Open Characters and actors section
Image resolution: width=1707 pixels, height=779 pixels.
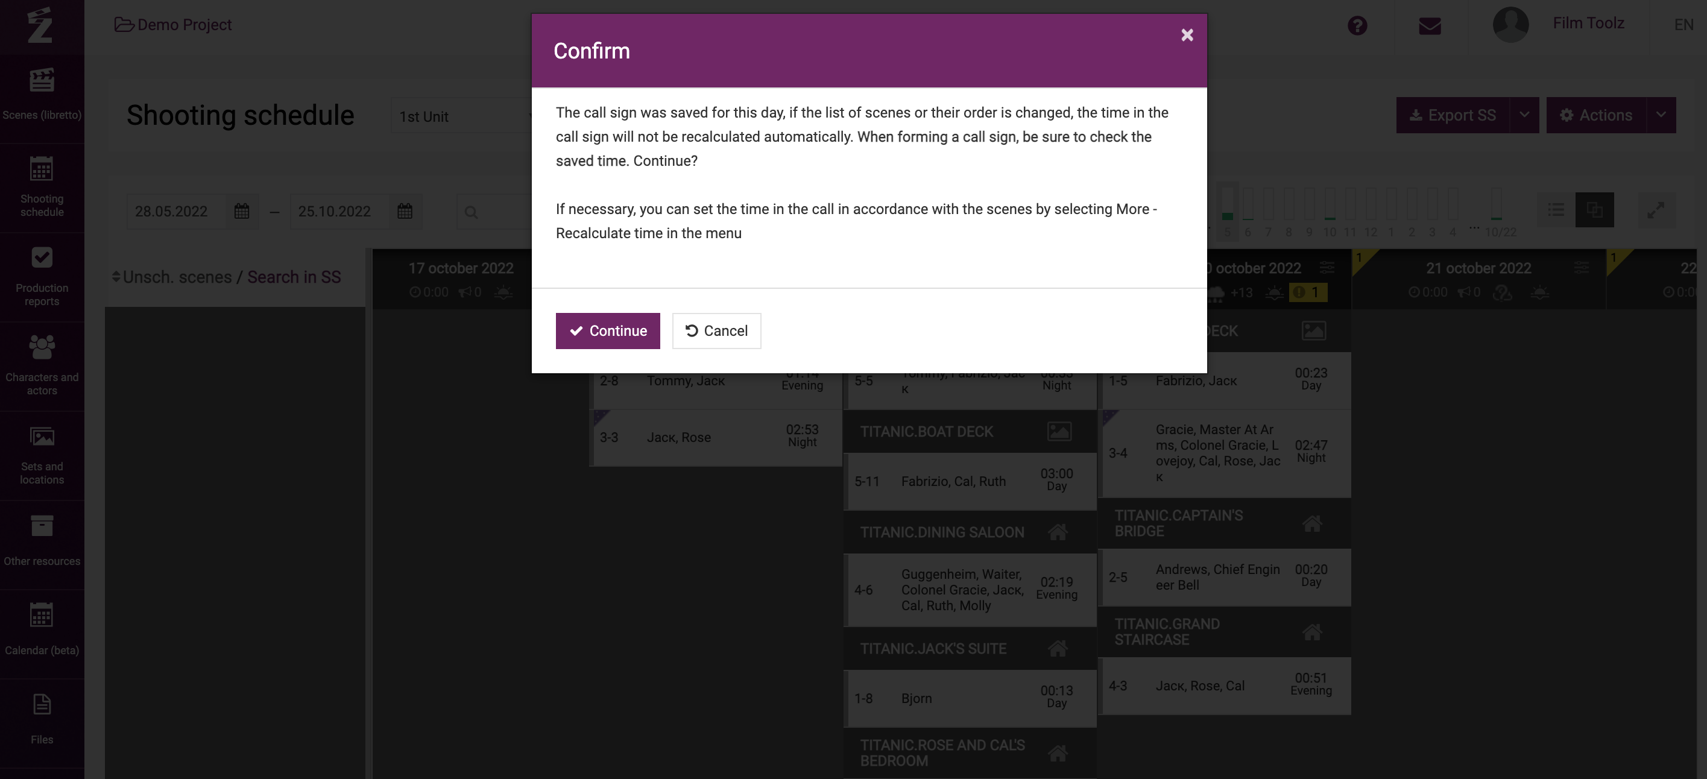tap(42, 365)
